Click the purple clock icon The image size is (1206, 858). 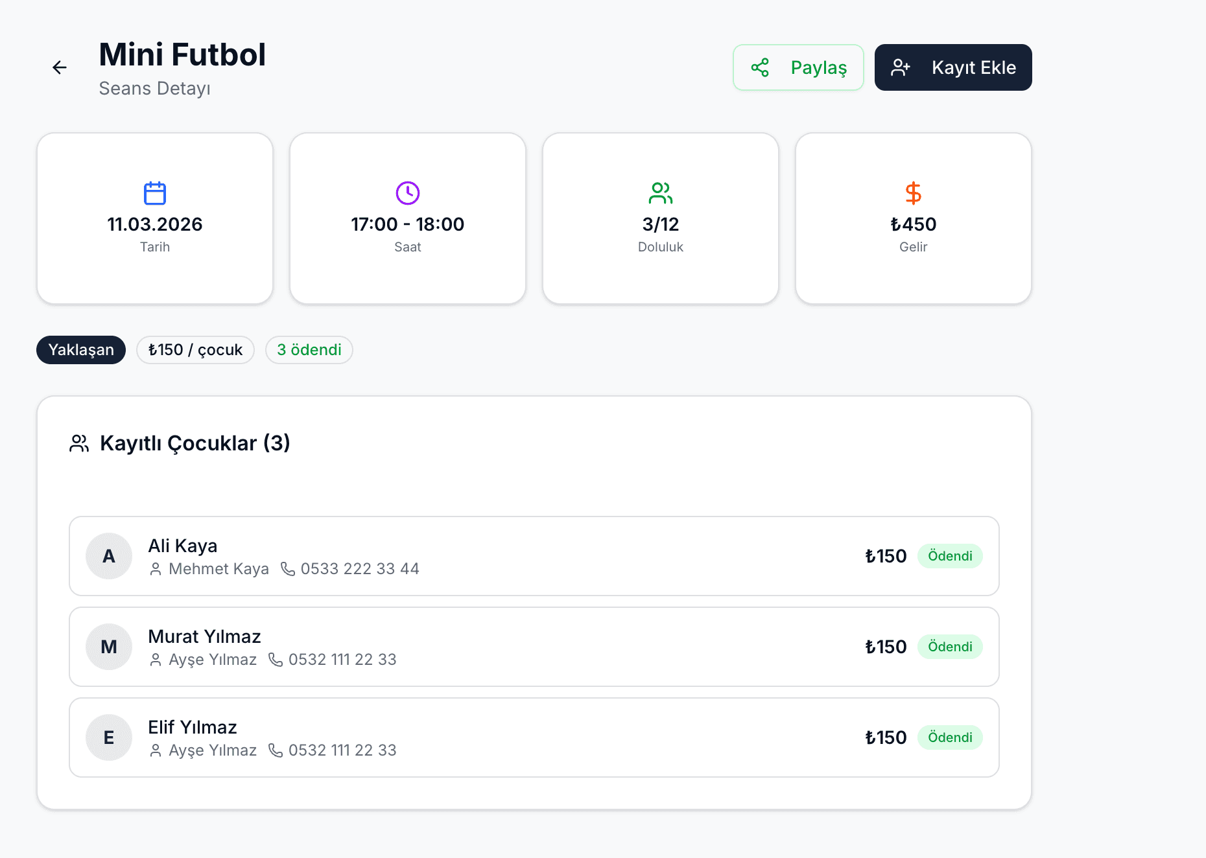pyautogui.click(x=408, y=192)
